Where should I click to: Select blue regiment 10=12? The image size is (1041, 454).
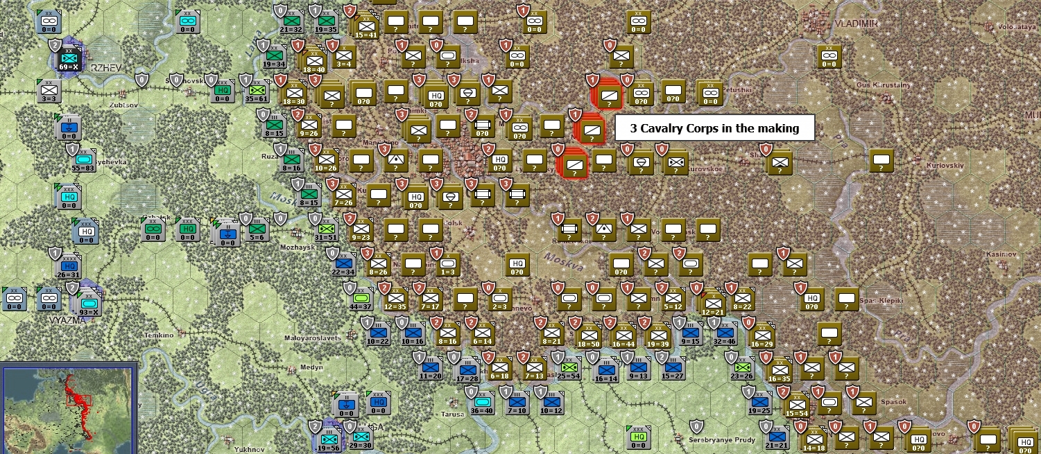pyautogui.click(x=551, y=402)
